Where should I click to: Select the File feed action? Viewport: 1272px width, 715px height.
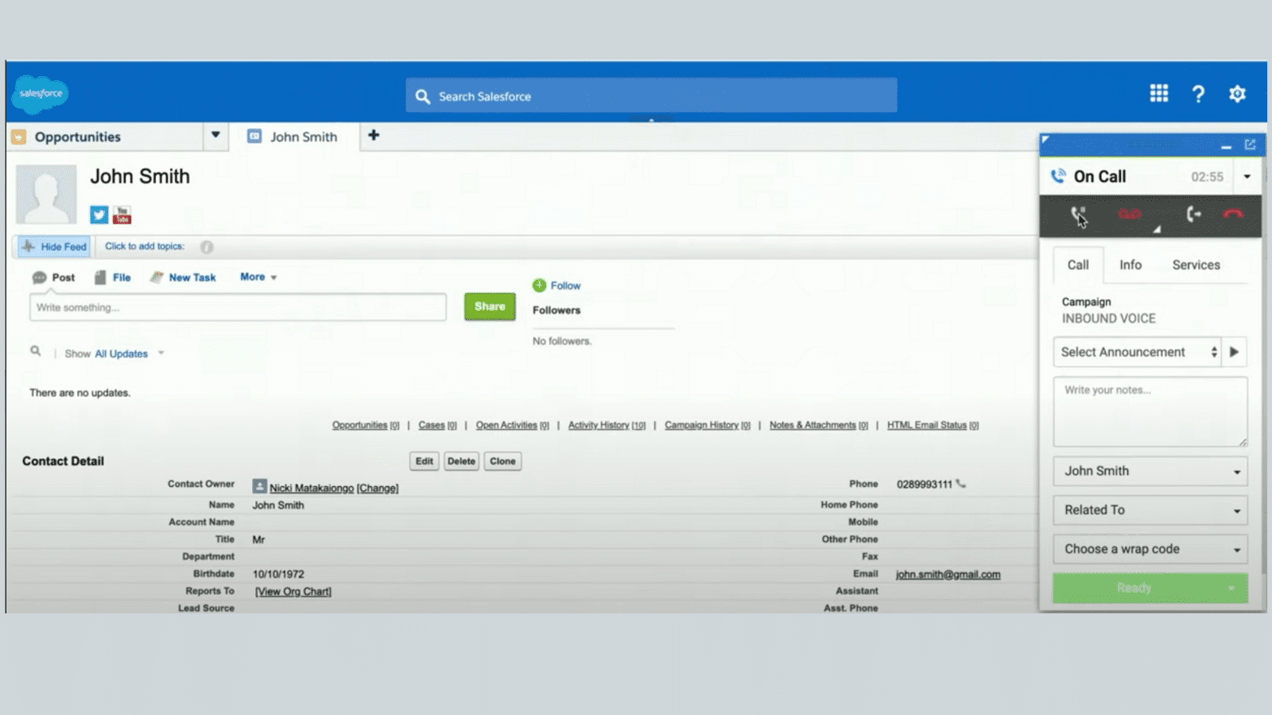112,277
